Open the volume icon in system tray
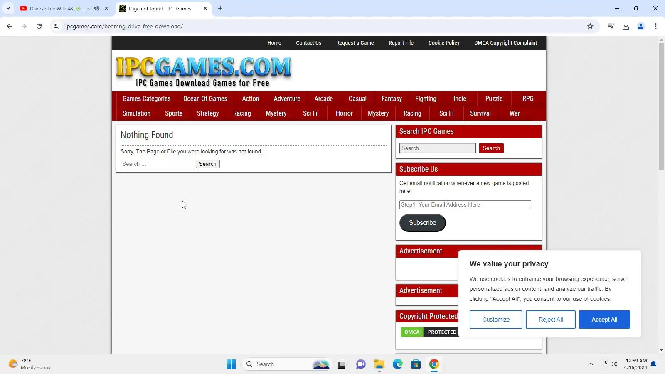The image size is (665, 374). pyautogui.click(x=614, y=364)
